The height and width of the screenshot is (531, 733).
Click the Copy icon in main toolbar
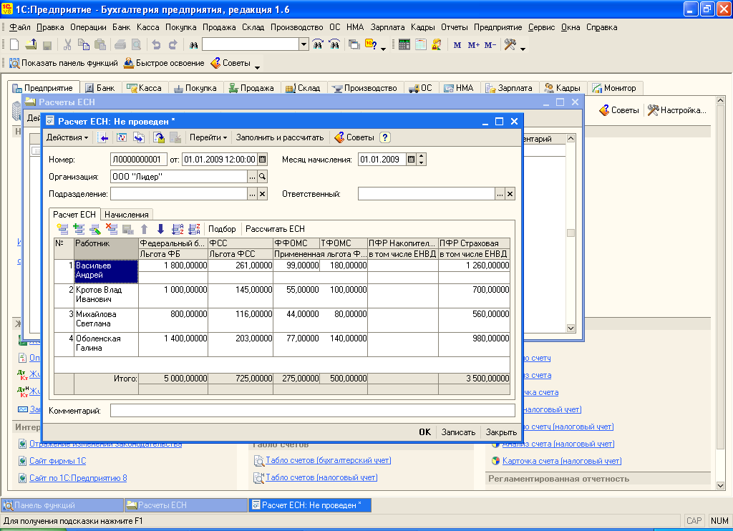point(84,44)
